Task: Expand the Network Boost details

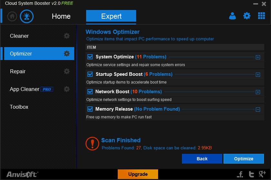Action: coord(258,92)
